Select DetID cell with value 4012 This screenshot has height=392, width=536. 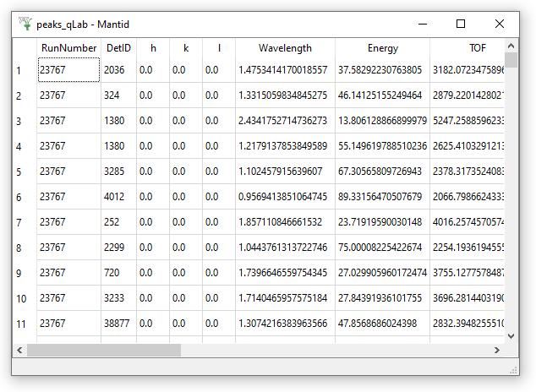click(118, 197)
